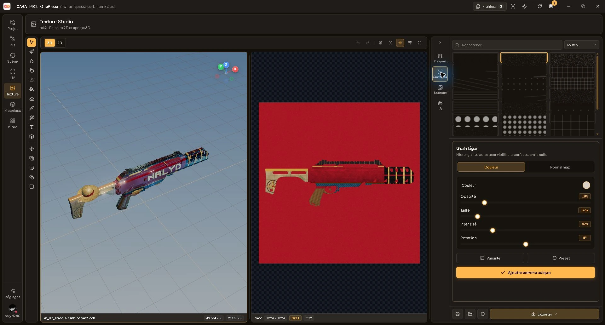Click Ajouter comme calque button
Image resolution: width=605 pixels, height=325 pixels.
[525, 272]
